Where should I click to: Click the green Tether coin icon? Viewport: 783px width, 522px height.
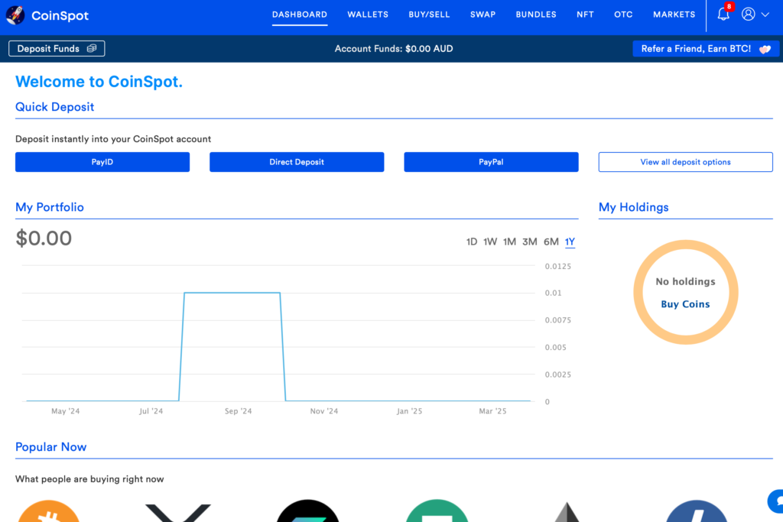(437, 511)
